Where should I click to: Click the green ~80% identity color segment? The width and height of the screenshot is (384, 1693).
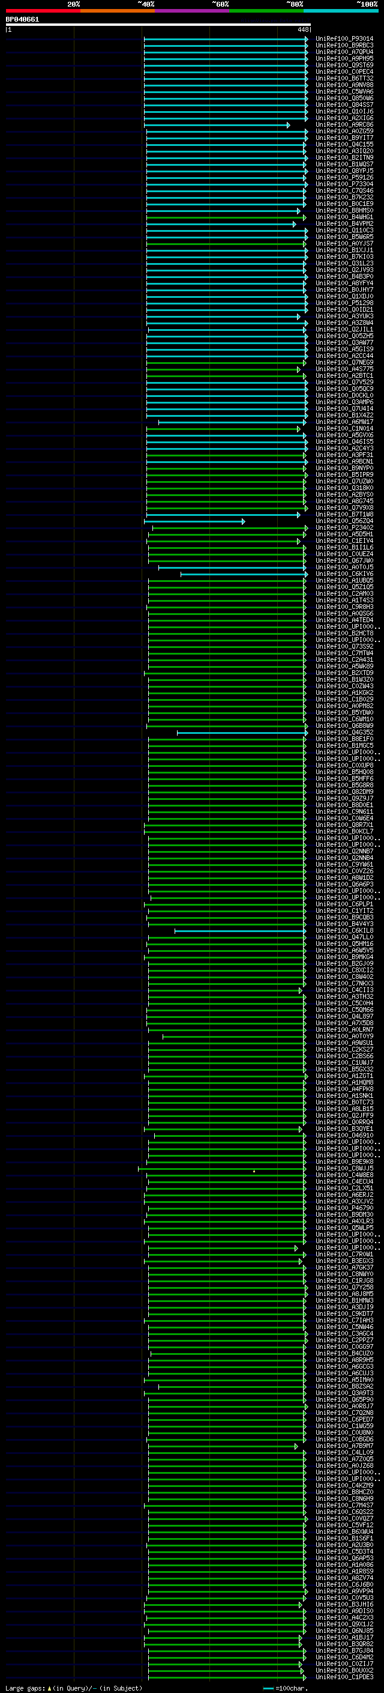tap(266, 11)
